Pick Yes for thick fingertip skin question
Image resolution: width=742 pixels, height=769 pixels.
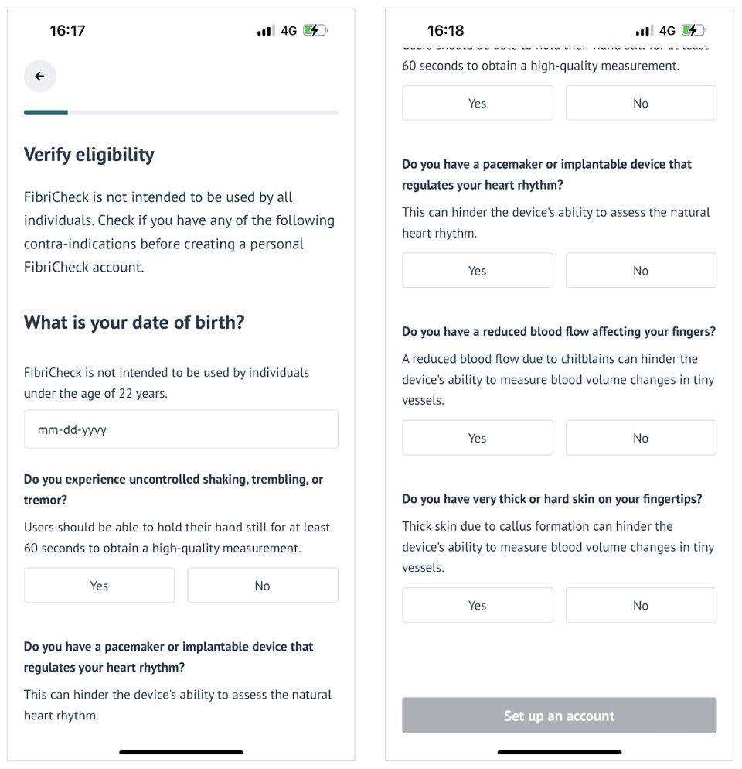tap(477, 606)
